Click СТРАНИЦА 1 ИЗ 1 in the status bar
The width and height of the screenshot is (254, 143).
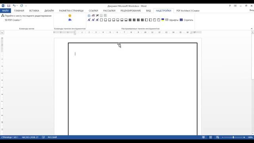[10, 137]
